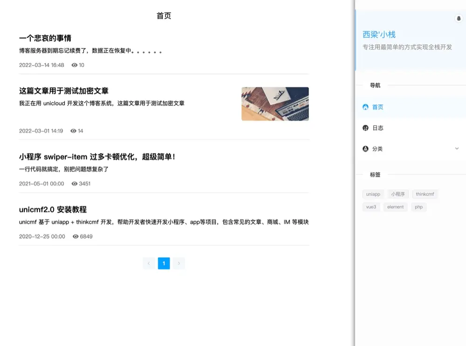Click the 首页 home icon in navigation

366,107
